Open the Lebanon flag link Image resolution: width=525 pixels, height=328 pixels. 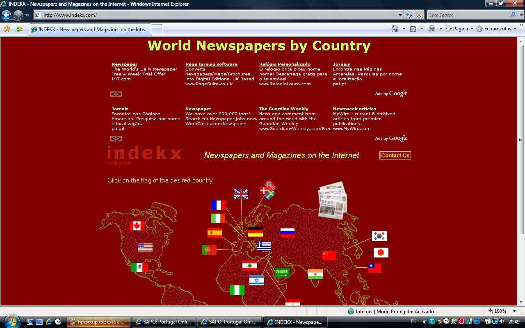[249, 266]
